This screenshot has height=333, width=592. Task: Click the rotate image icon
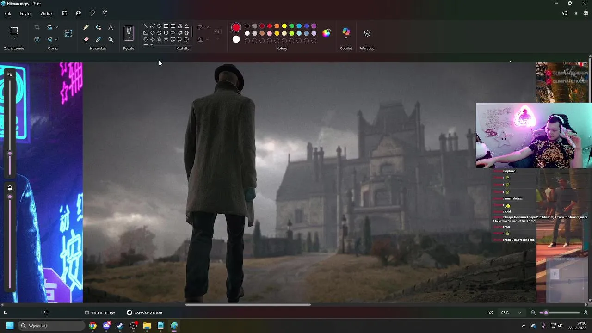[49, 27]
